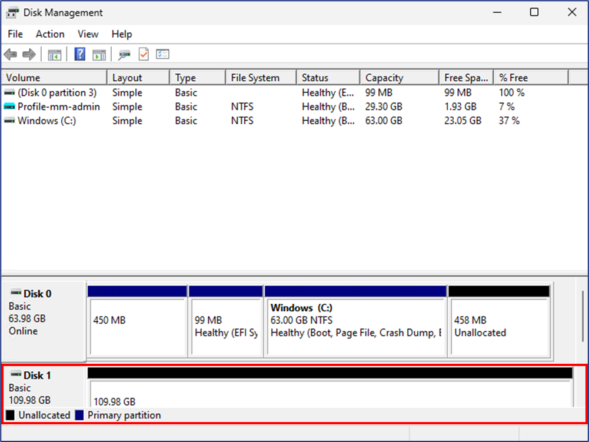The image size is (589, 442).
Task: Select the Windows (C:) volume drive icon
Action: tap(8, 121)
